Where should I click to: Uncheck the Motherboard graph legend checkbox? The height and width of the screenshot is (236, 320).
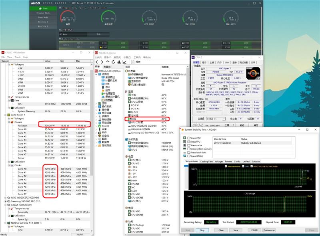coord(226,166)
